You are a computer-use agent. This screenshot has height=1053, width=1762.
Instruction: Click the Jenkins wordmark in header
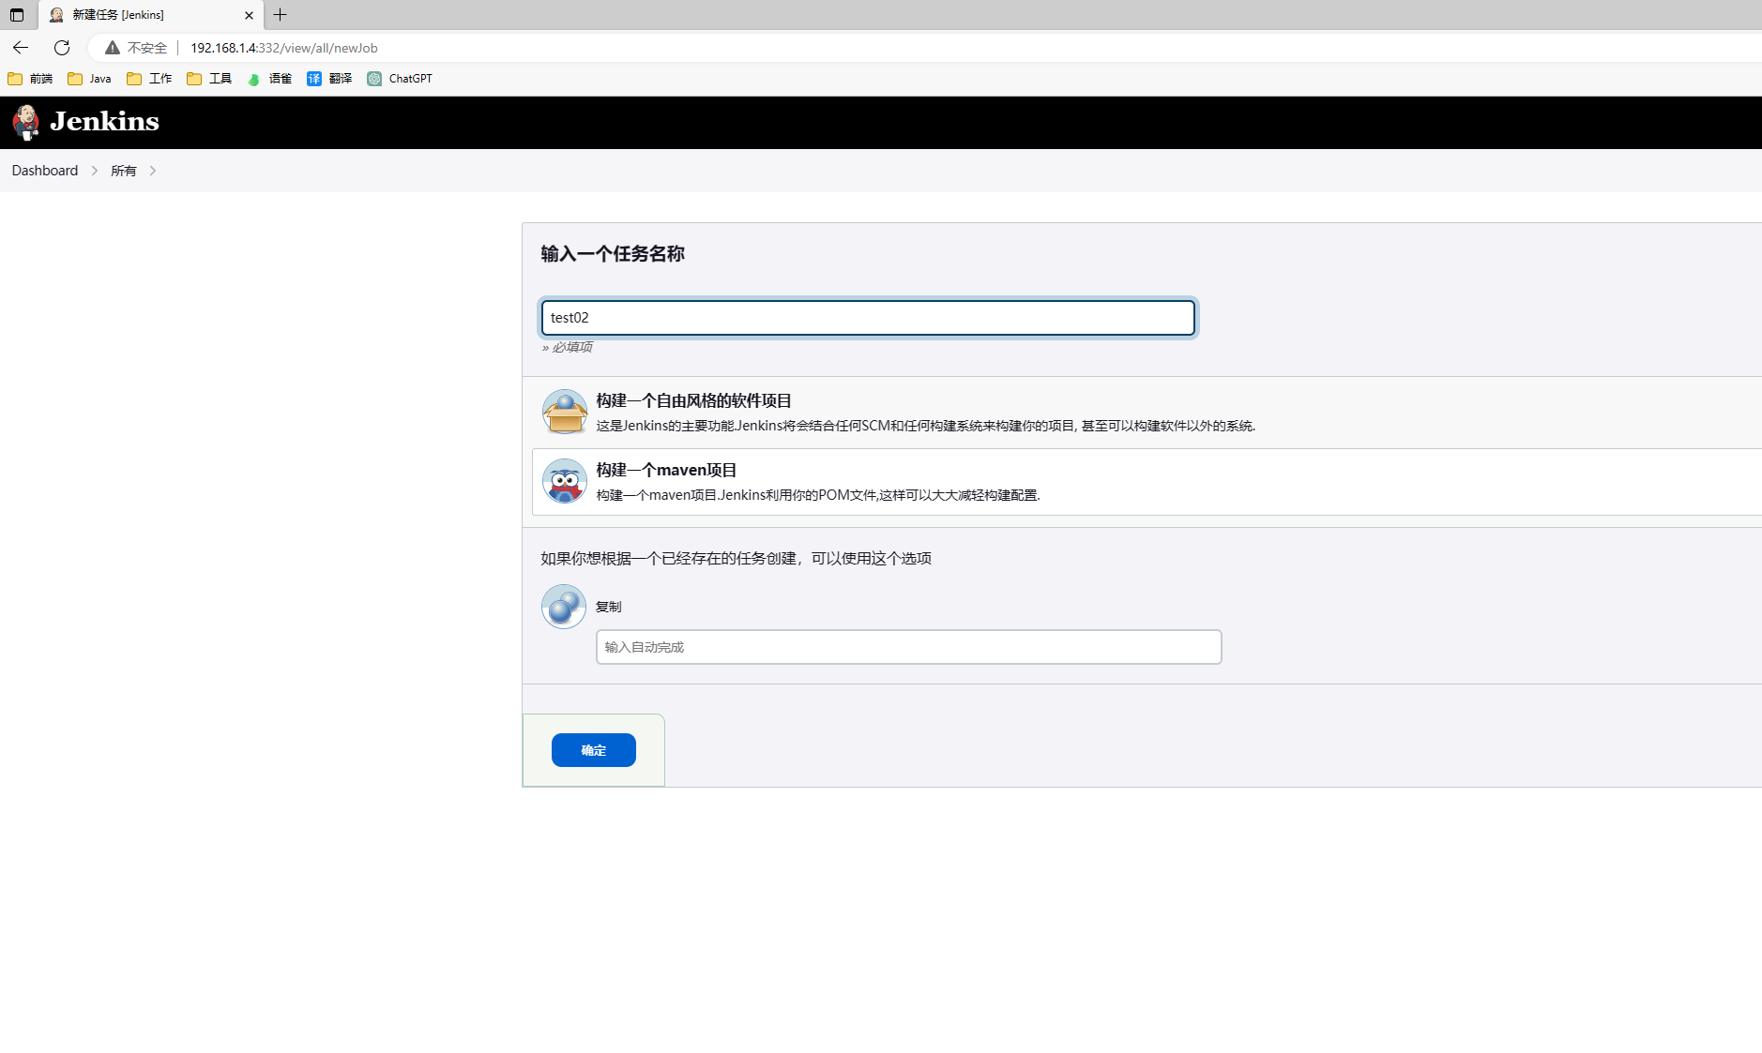(x=104, y=122)
